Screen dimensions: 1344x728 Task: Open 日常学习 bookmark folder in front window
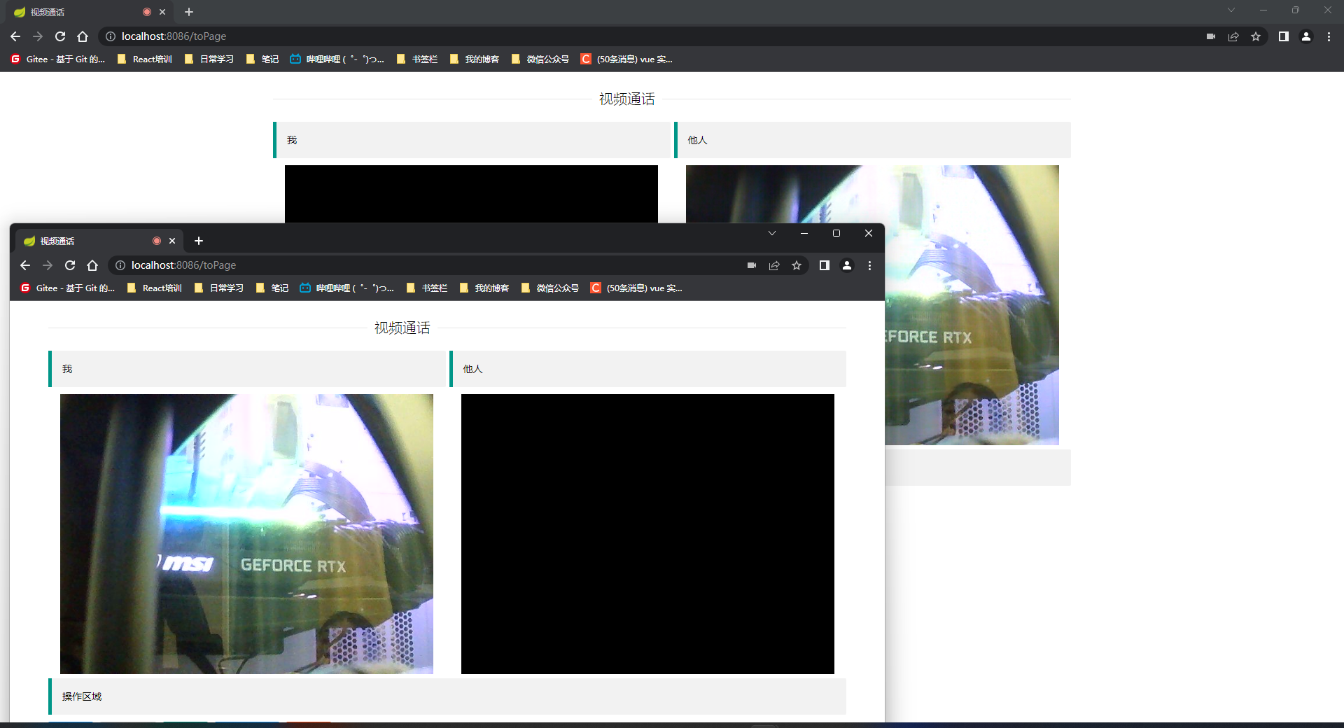pyautogui.click(x=219, y=288)
